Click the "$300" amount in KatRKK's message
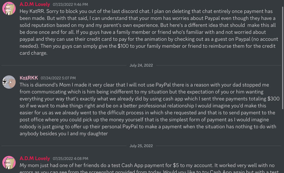This screenshot has width=284, height=173. pos(273,99)
